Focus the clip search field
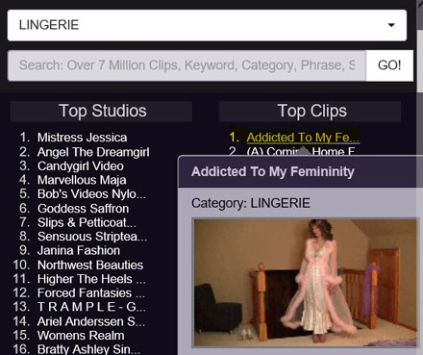This screenshot has width=423, height=355. tap(187, 65)
